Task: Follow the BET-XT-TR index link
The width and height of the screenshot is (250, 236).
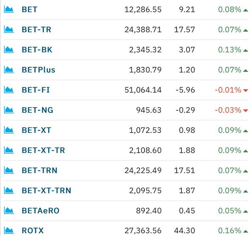Action: tap(43, 150)
